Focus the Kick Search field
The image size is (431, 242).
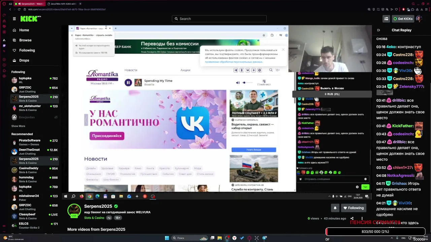(219, 19)
